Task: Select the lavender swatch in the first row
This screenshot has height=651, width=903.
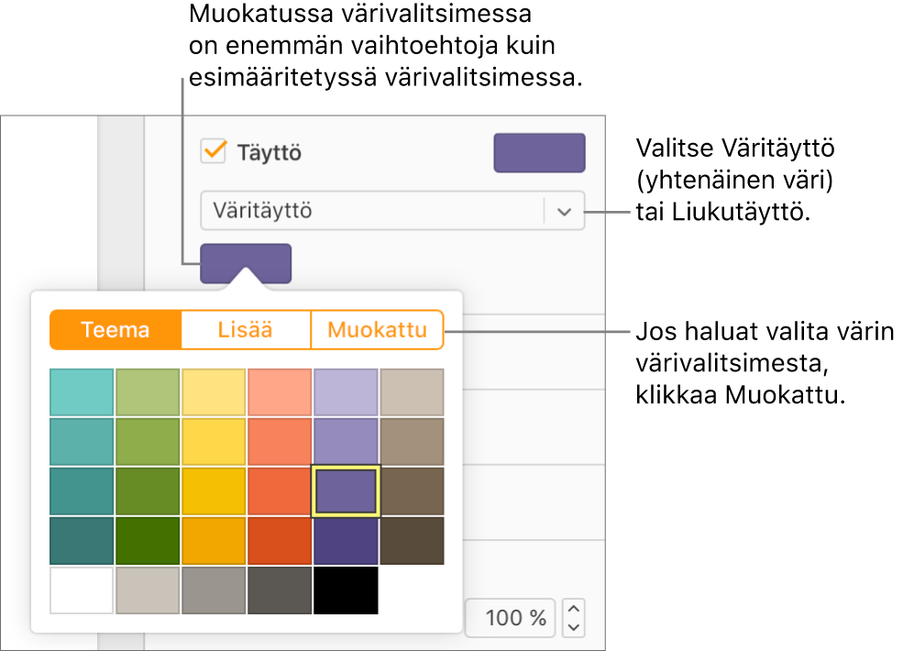Action: (346, 392)
